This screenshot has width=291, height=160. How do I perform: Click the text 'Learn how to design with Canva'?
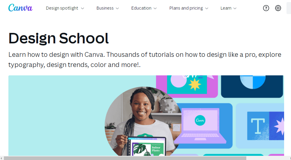[x=56, y=54]
